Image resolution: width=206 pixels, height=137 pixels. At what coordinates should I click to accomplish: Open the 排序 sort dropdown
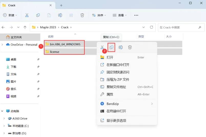[99, 15]
